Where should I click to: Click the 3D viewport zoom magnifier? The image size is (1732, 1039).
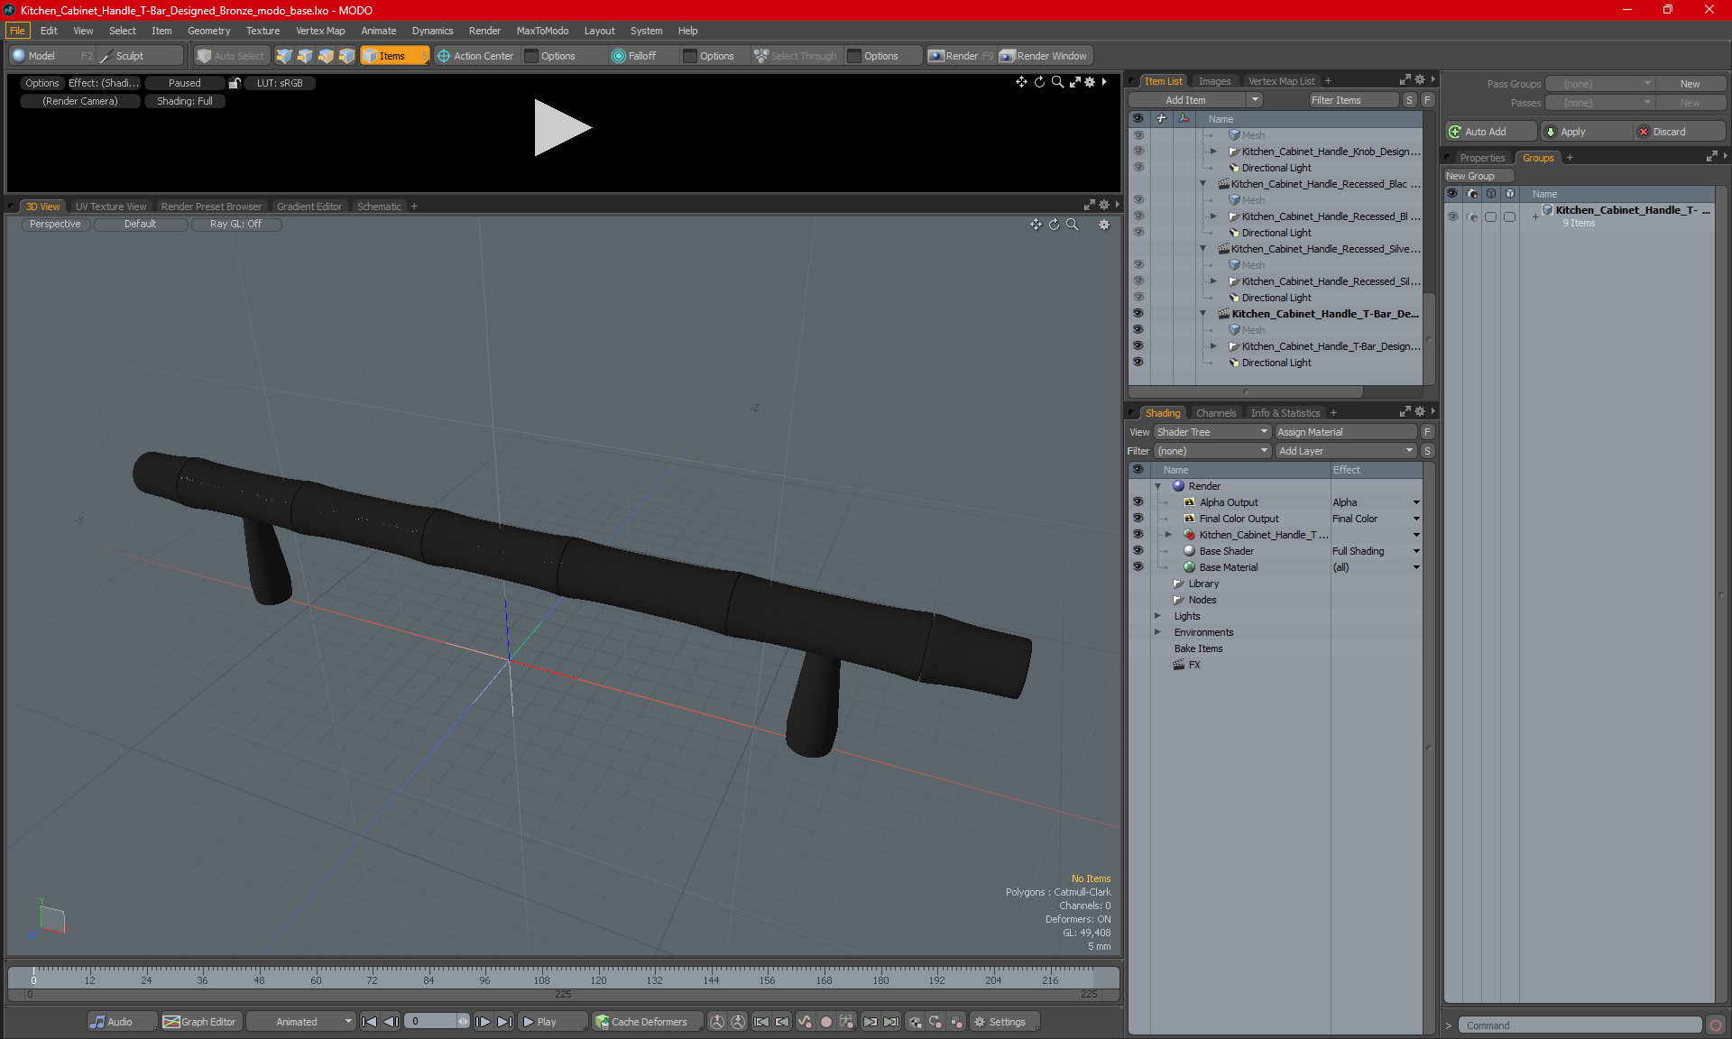tap(1073, 225)
